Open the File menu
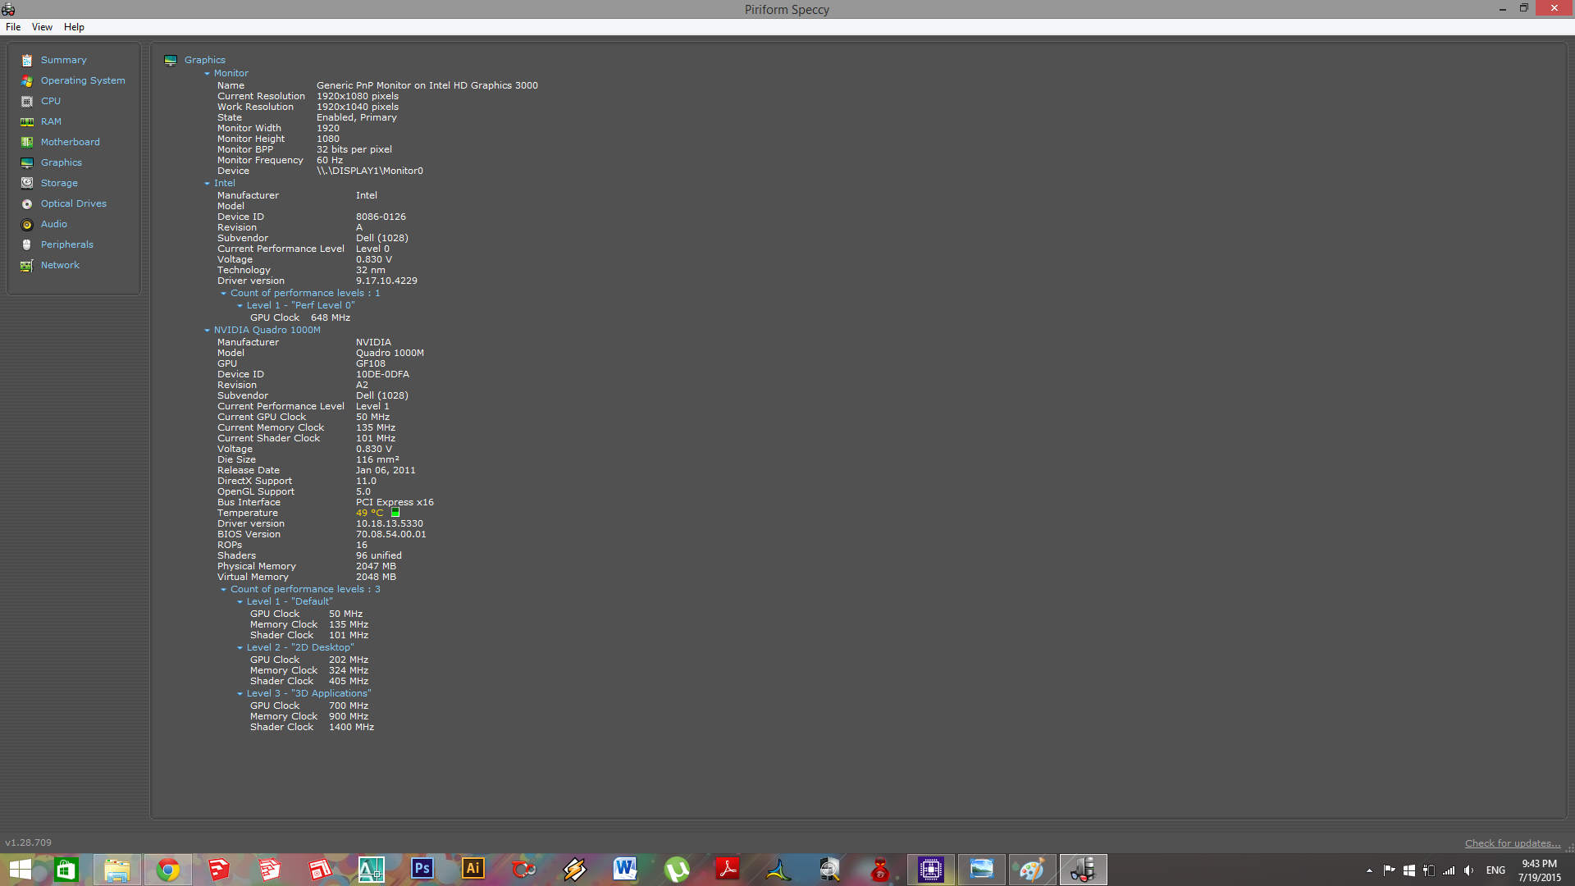1575x886 pixels. tap(13, 27)
